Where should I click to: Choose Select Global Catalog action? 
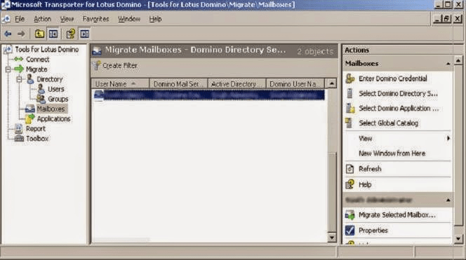[x=388, y=123]
